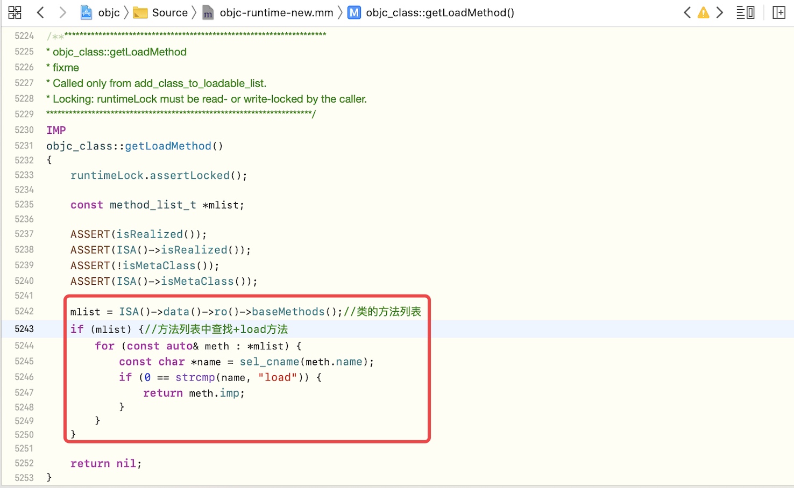The image size is (794, 488).
Task: Go forward to next file
Action: [62, 12]
